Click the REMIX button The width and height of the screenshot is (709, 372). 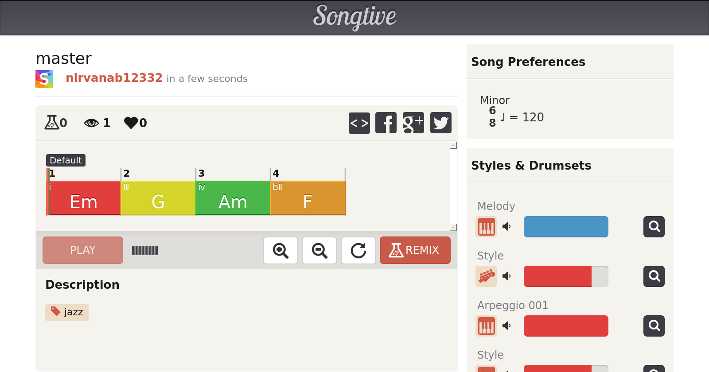click(415, 250)
